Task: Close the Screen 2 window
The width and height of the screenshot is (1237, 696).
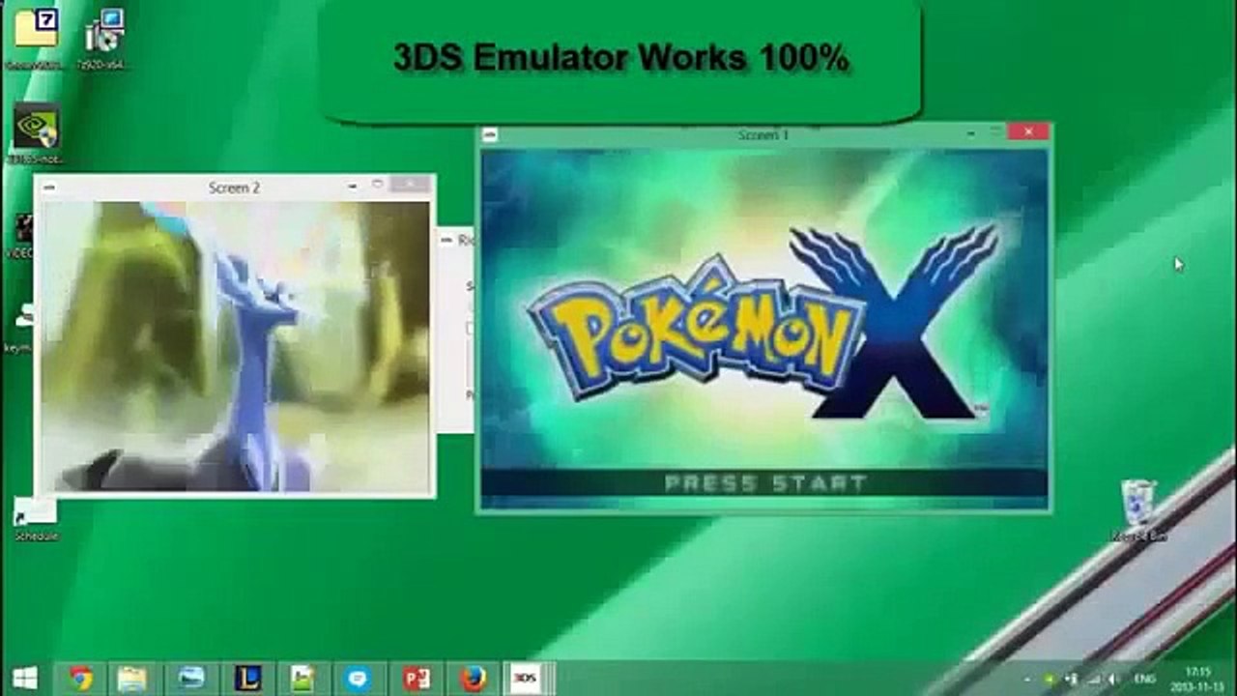Action: tap(411, 184)
